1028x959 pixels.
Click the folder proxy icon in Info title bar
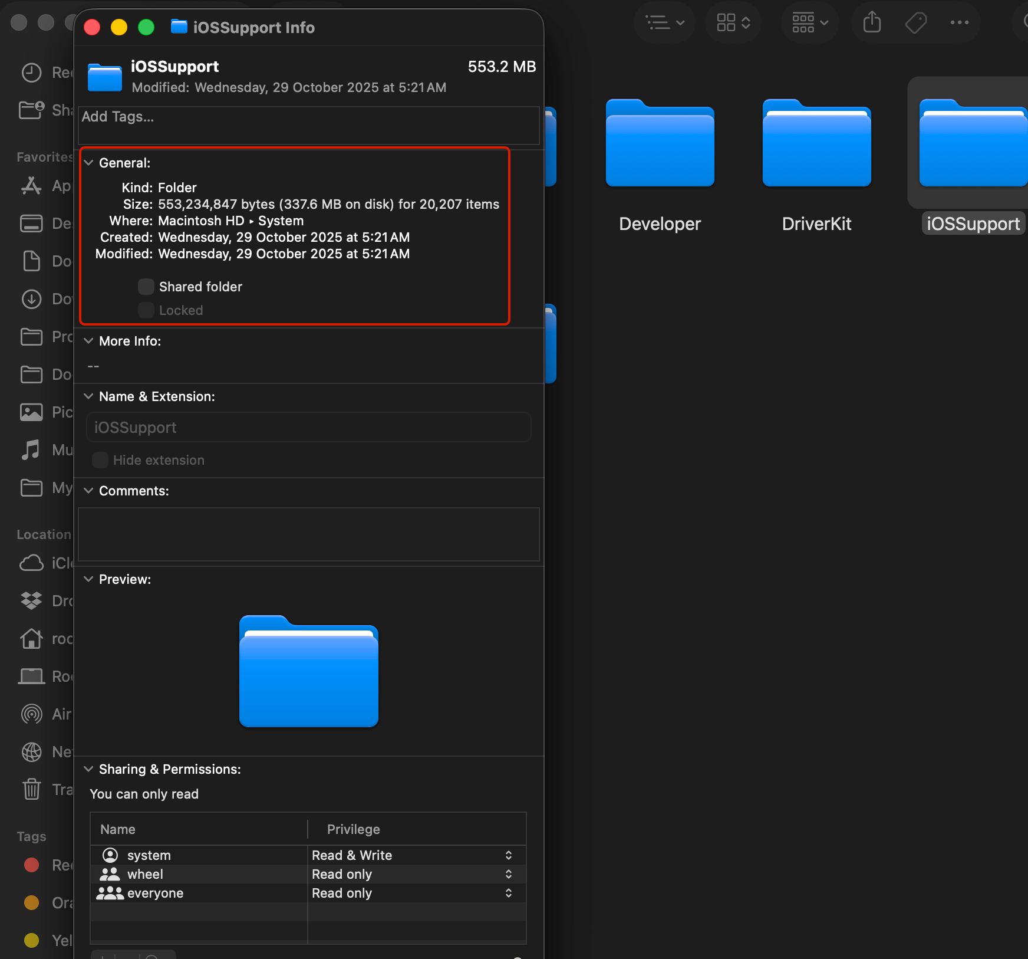point(179,27)
